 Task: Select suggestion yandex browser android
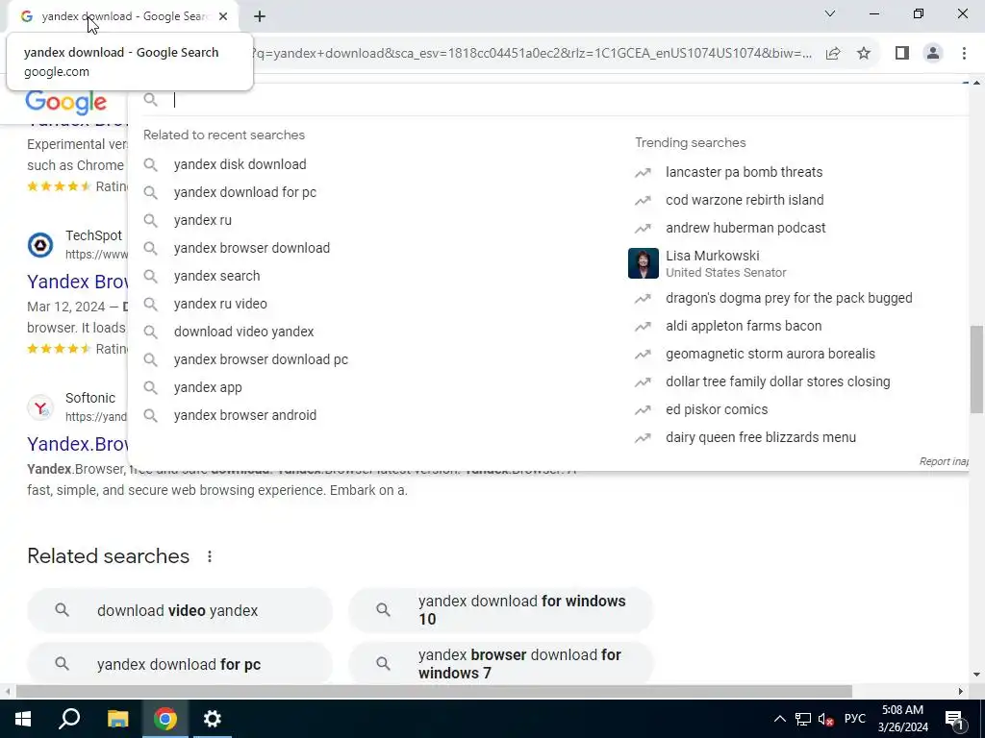245,415
